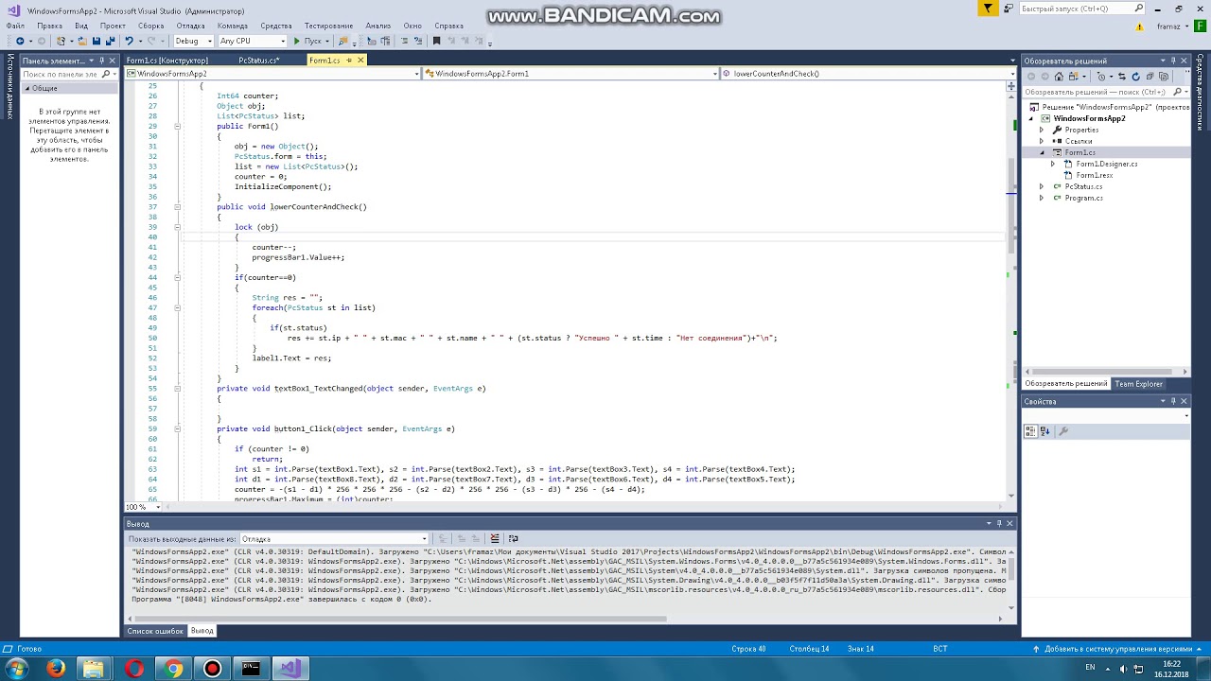This screenshot has width=1211, height=681.
Task: Switch to the PcStatus.cs tab
Action: tap(257, 61)
